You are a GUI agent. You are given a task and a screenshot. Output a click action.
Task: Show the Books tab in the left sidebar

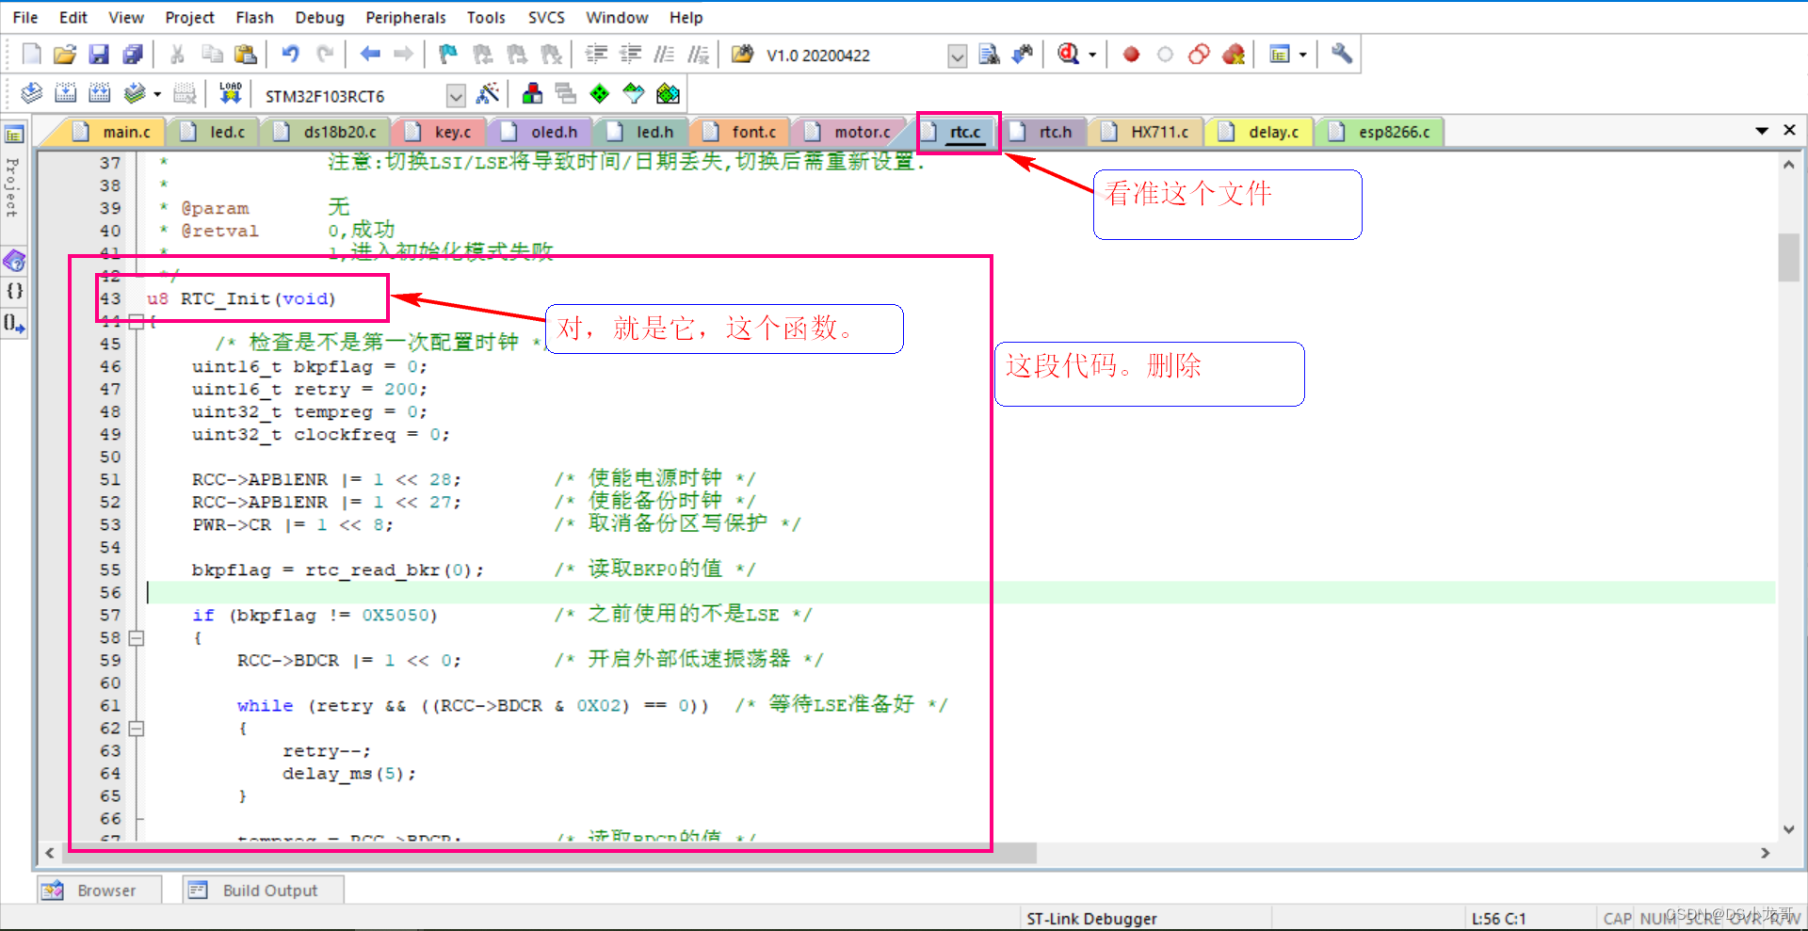[x=14, y=260]
